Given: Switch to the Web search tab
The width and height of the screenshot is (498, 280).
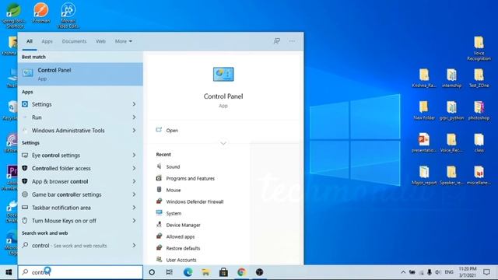Looking at the screenshot, I should coord(100,41).
